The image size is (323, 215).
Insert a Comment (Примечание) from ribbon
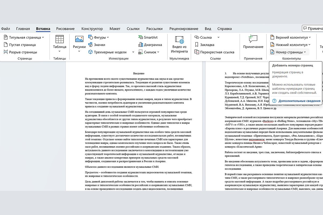coord(253,40)
